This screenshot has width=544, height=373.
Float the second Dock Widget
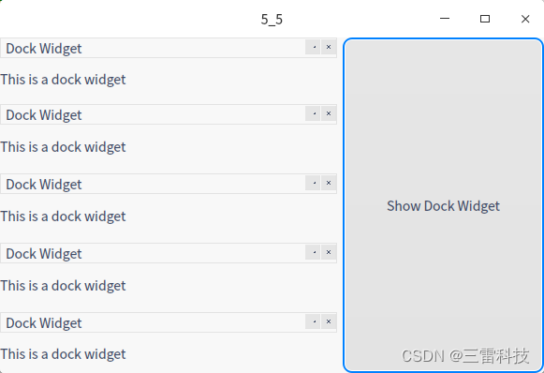click(313, 113)
